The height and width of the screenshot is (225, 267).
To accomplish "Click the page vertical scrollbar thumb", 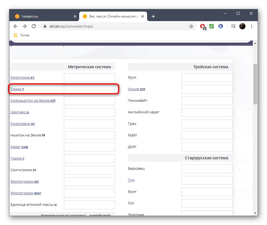I will (255, 84).
